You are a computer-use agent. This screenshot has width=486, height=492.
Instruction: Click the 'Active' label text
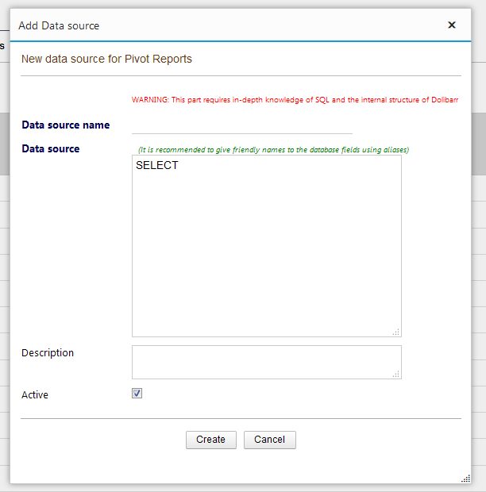click(35, 394)
